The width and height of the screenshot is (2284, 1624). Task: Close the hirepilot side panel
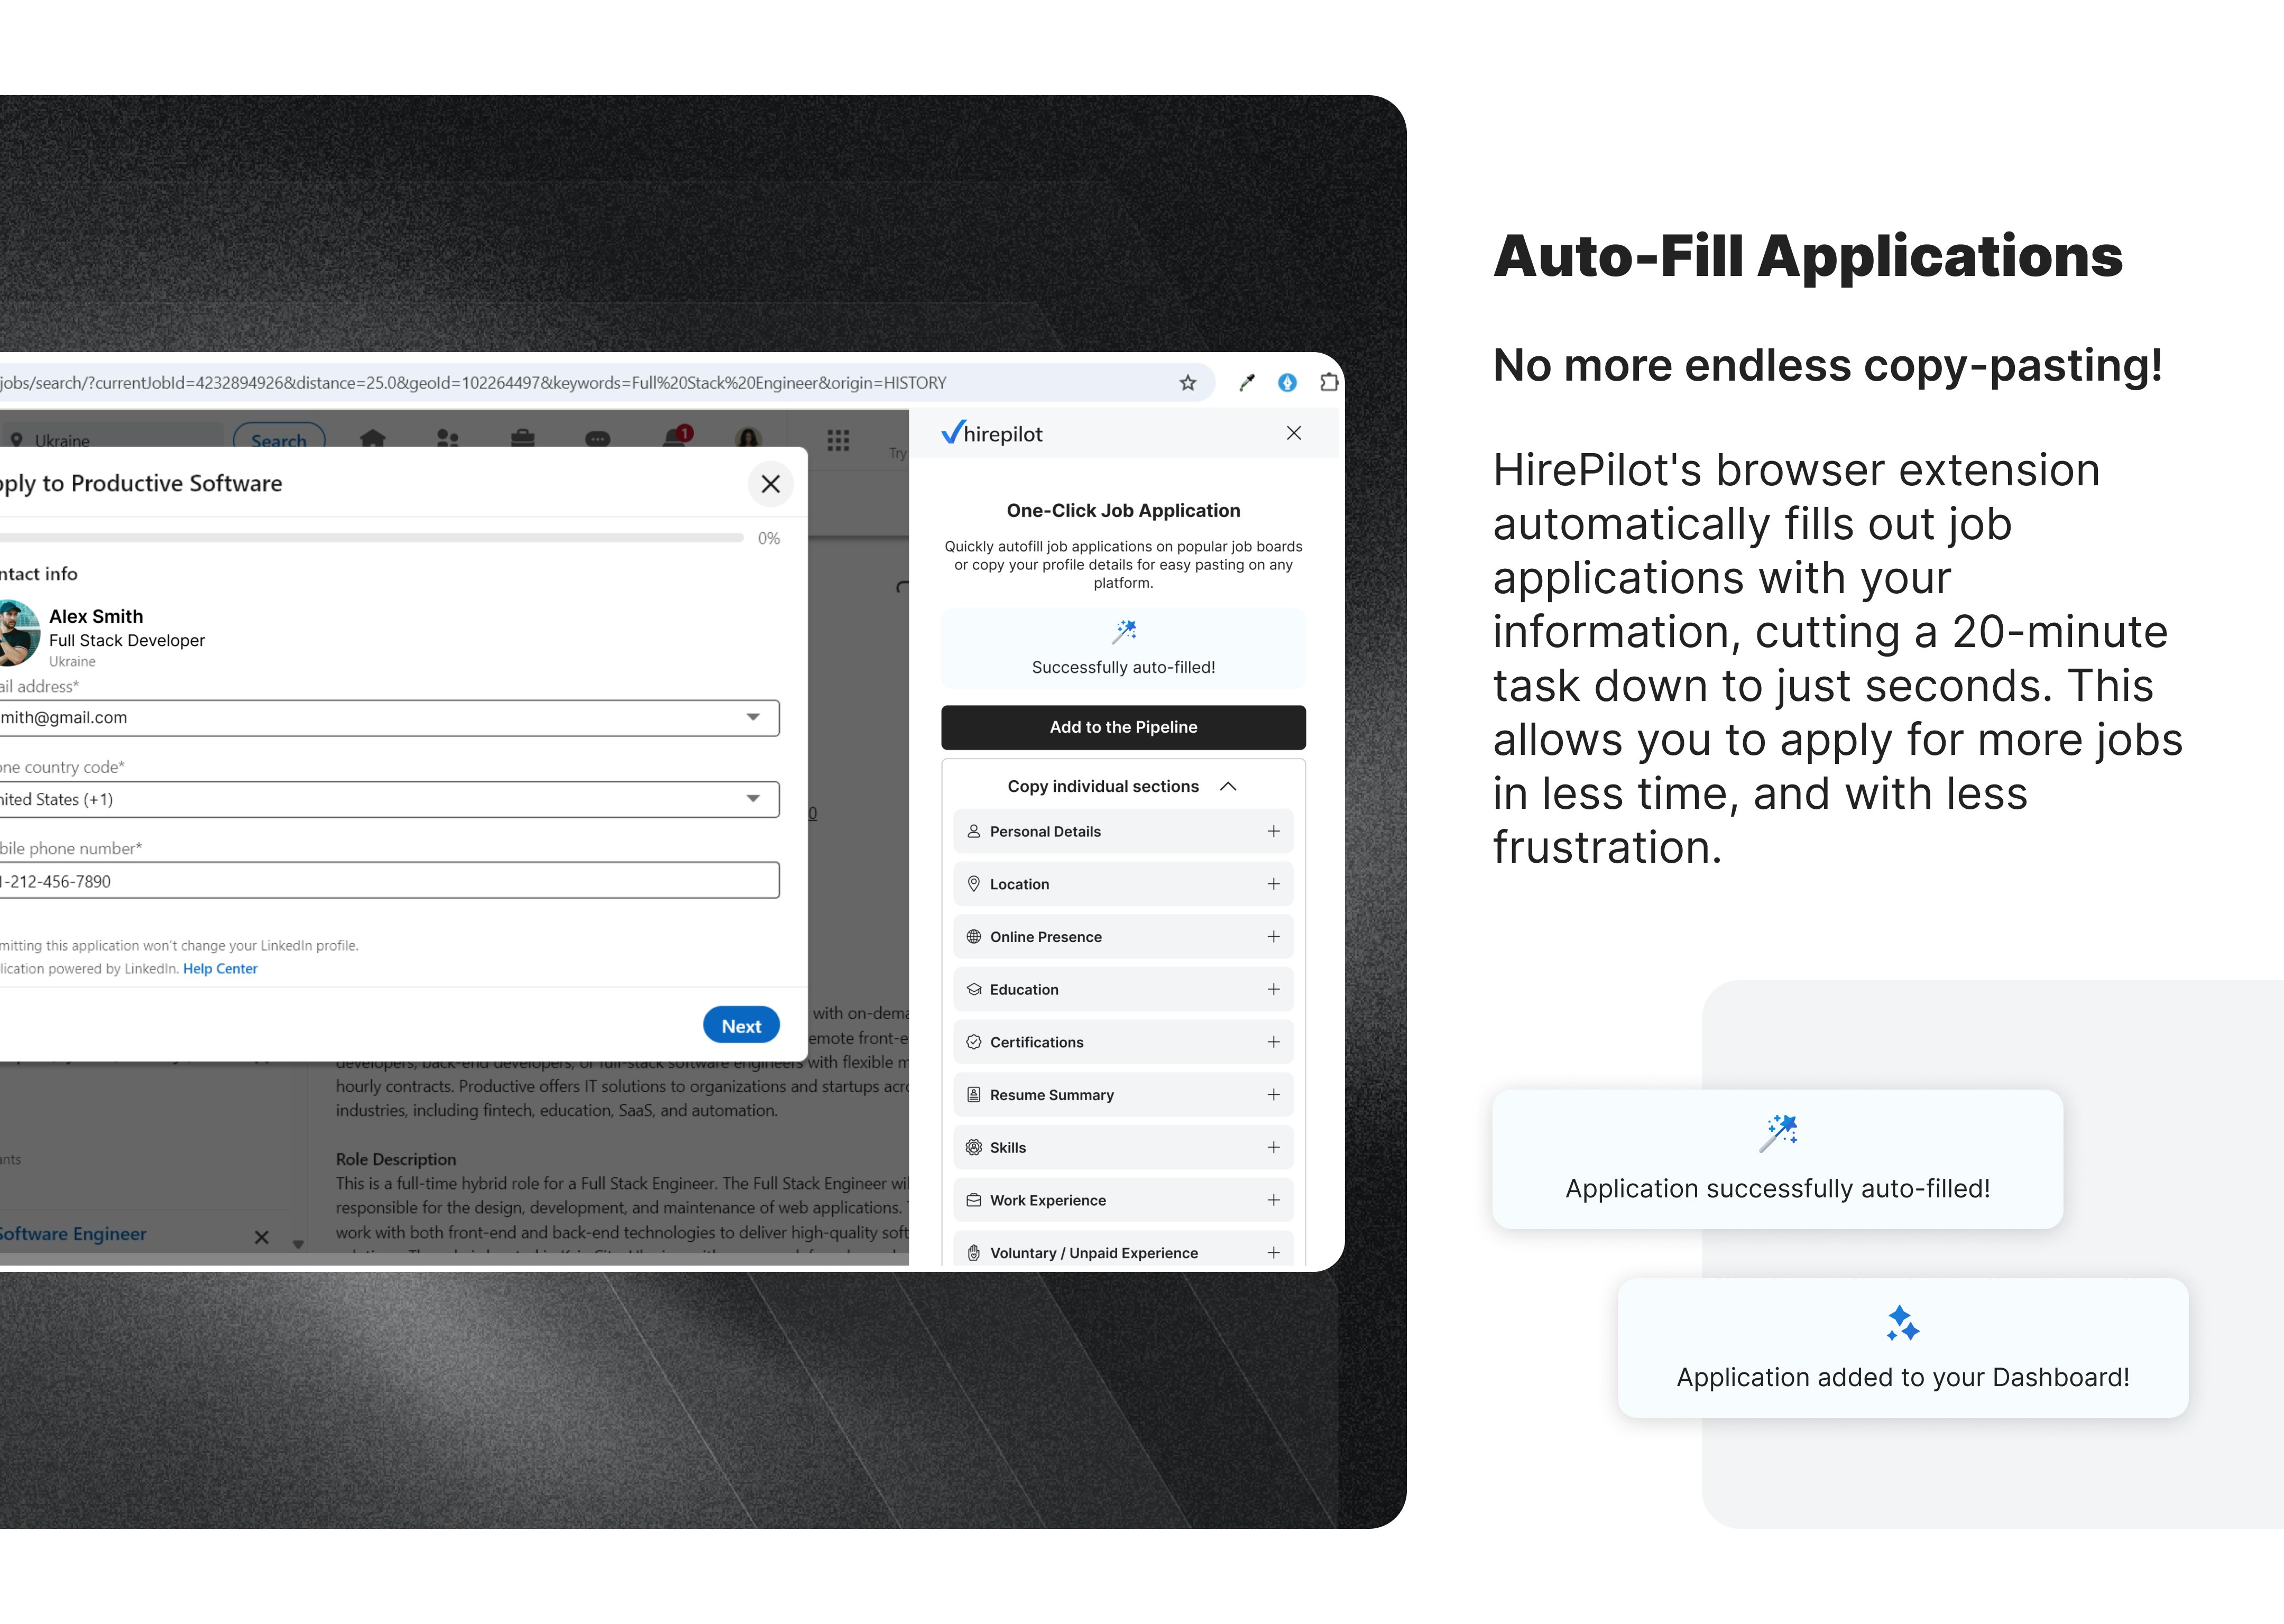[x=1294, y=433]
